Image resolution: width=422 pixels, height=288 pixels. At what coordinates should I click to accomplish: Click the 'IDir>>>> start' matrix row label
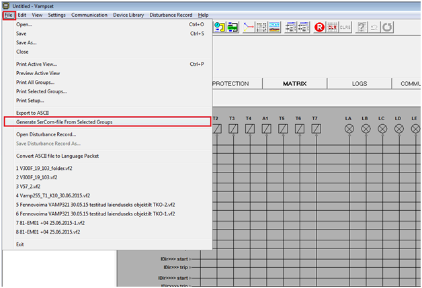[173, 279]
